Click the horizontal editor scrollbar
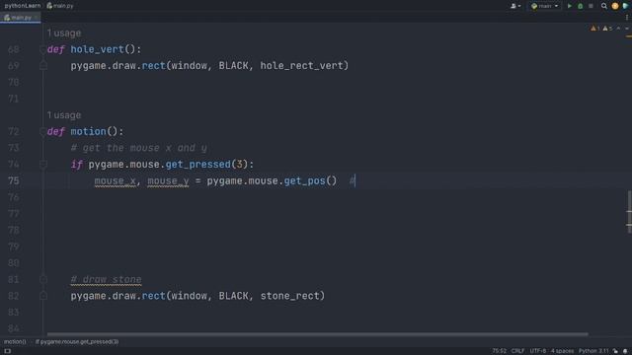 tap(317, 334)
